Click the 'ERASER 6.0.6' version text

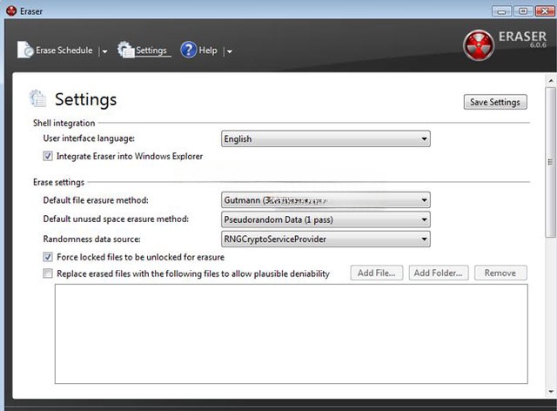522,39
